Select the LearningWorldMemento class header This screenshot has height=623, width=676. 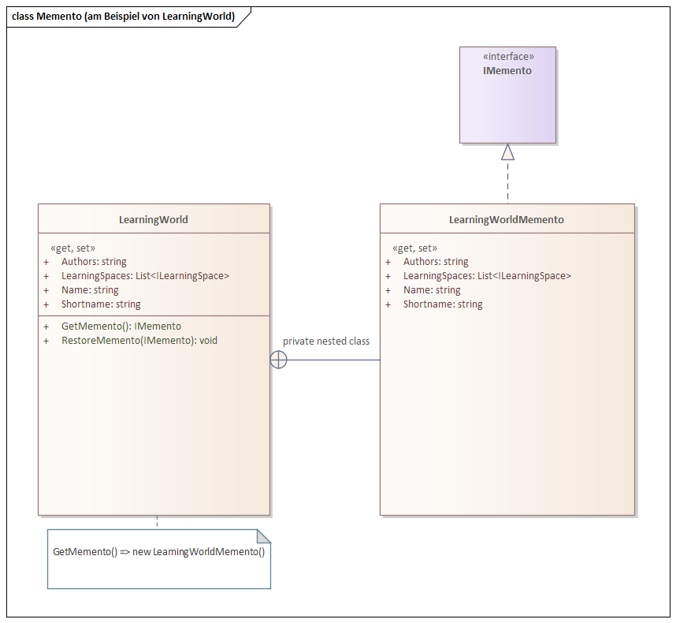click(x=508, y=219)
